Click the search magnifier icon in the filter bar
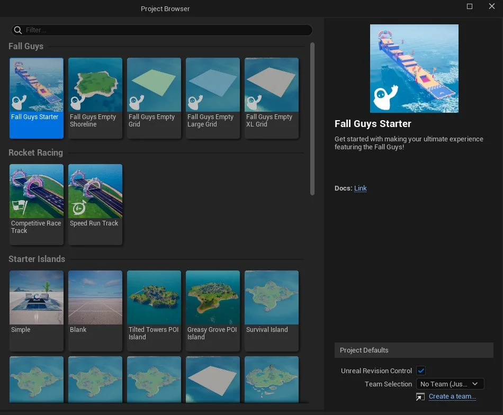The image size is (503, 415). (18, 30)
